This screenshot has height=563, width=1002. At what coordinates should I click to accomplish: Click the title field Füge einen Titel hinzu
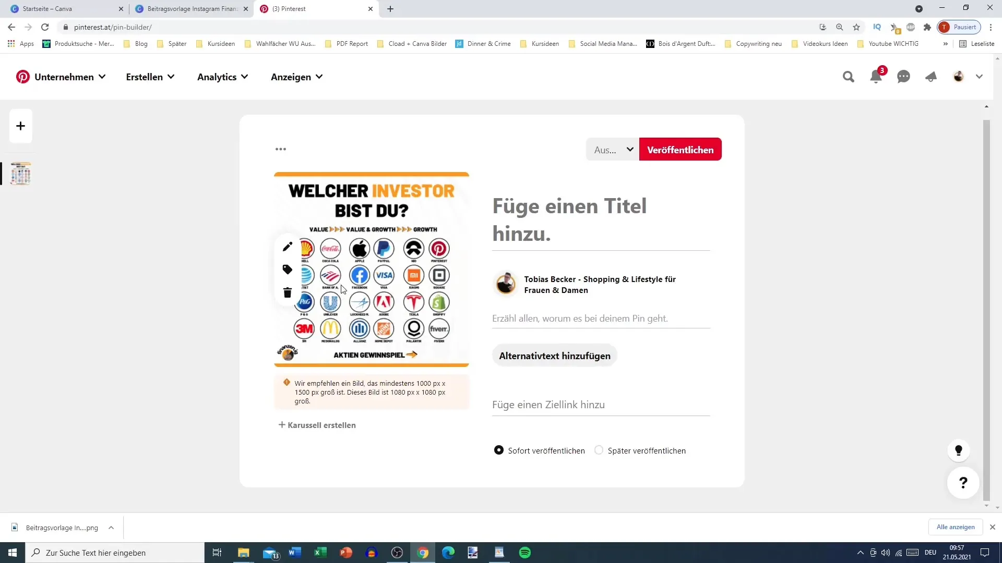(x=601, y=220)
